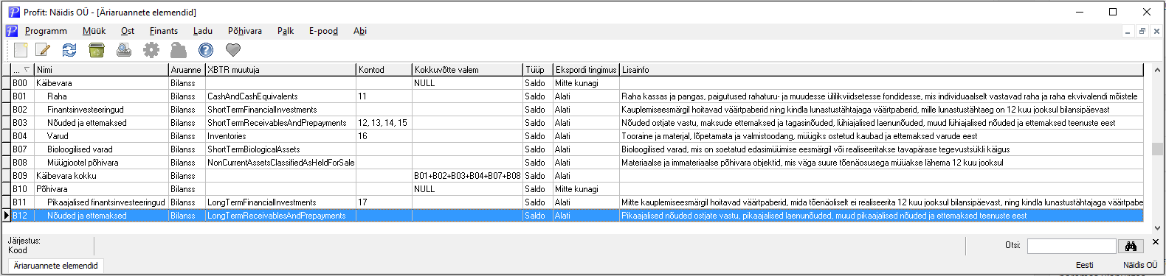Click the scroll up arrow of the table
The width and height of the screenshot is (1166, 276).
[x=1156, y=70]
